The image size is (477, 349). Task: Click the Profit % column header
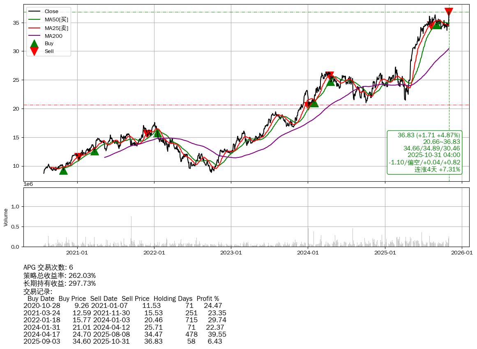[x=207, y=298]
